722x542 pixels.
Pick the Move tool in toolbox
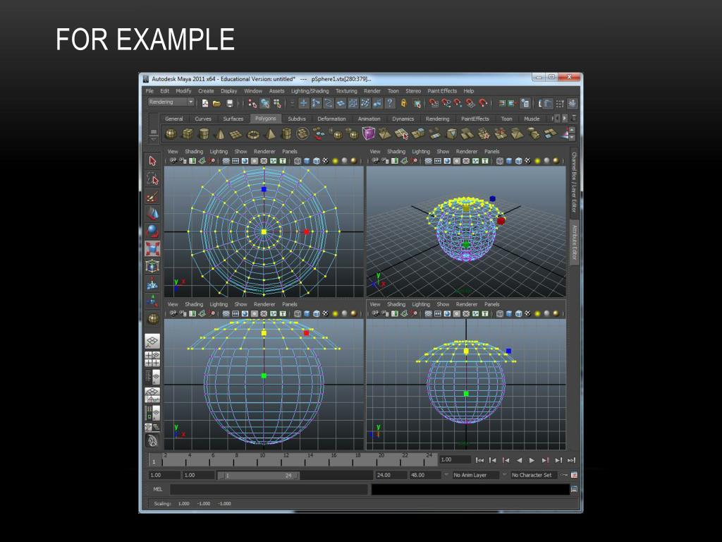pyautogui.click(x=152, y=213)
